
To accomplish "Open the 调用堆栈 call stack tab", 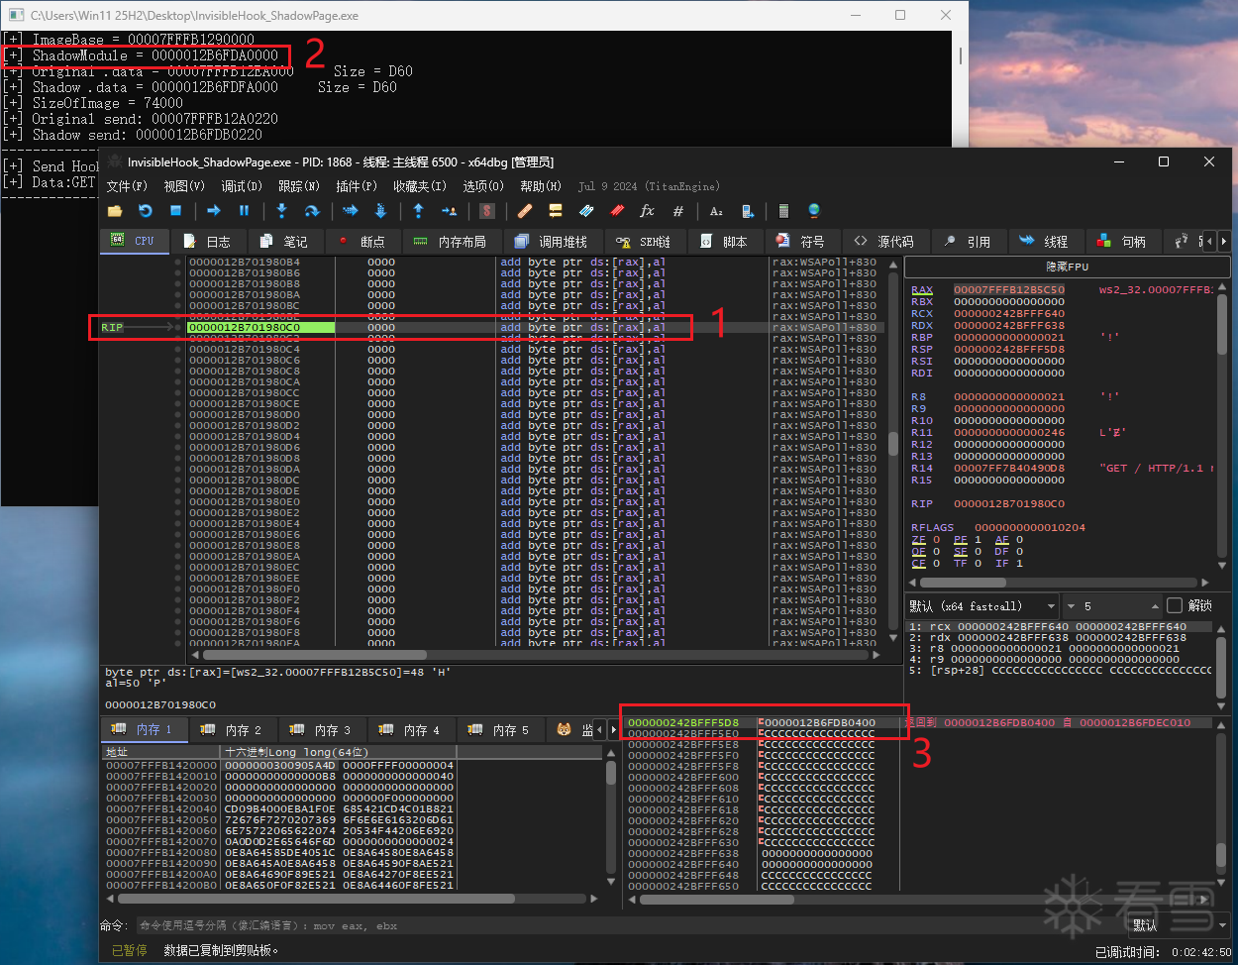I will point(552,241).
